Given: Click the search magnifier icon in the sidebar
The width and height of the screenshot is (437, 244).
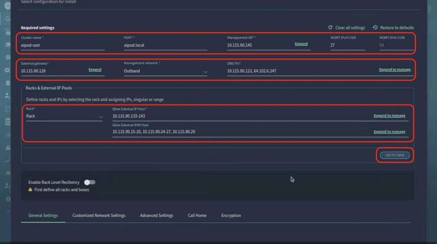Looking at the screenshot, I should pos(8,5).
